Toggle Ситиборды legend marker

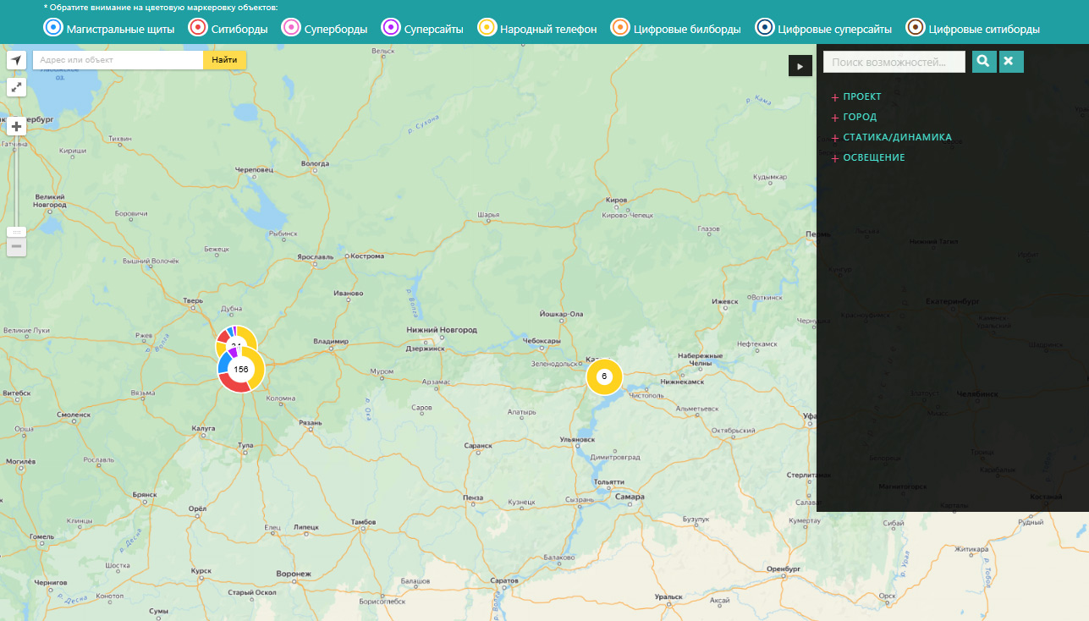[x=198, y=28]
